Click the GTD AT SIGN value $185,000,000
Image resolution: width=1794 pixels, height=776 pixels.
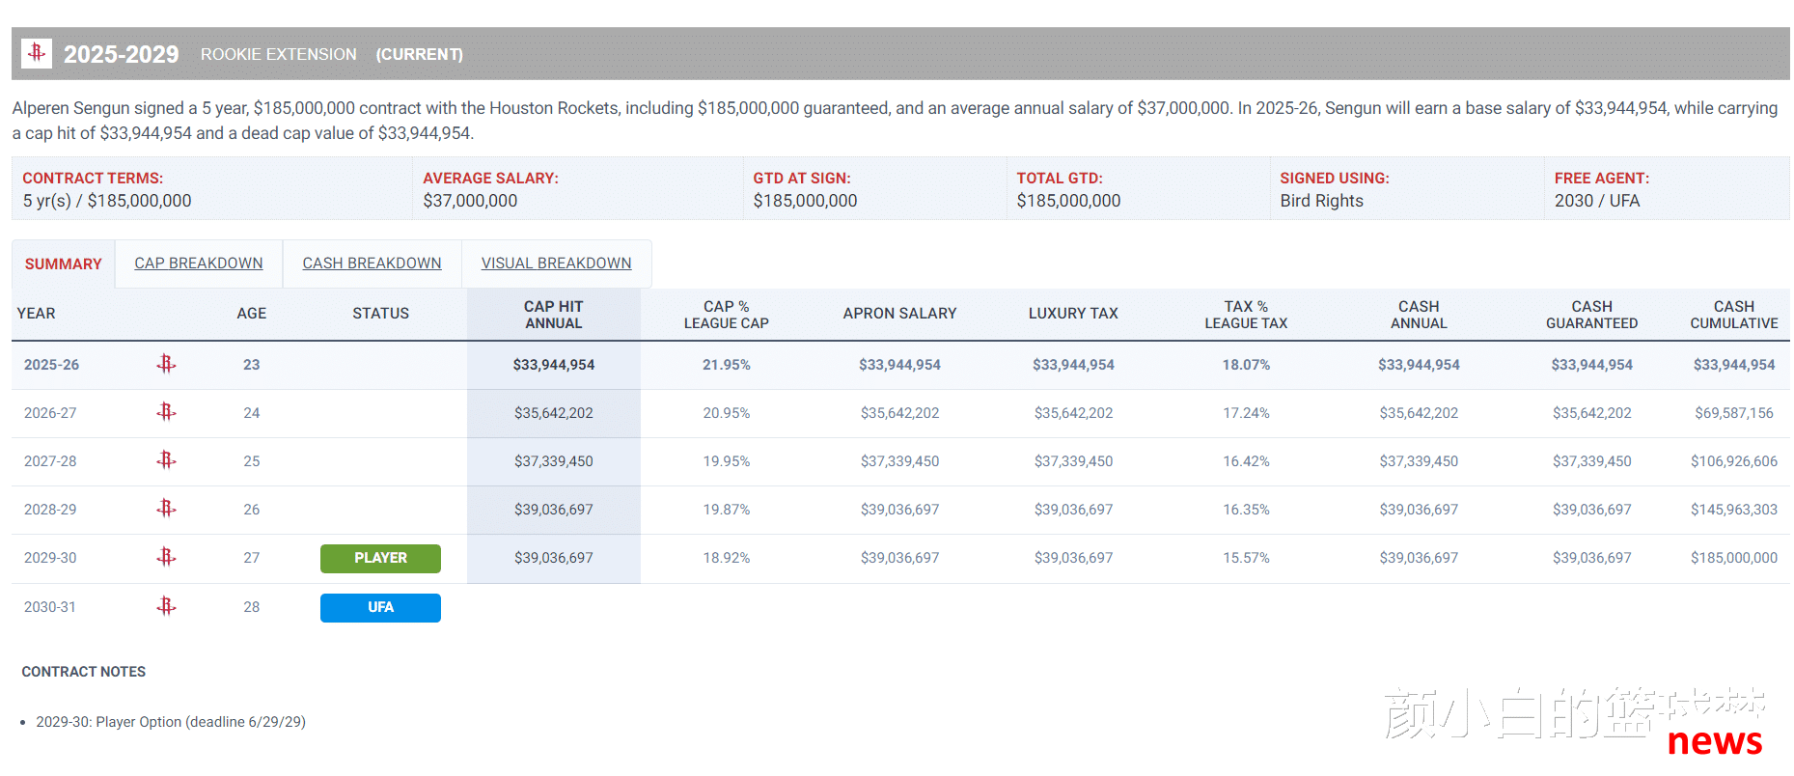pyautogui.click(x=805, y=201)
